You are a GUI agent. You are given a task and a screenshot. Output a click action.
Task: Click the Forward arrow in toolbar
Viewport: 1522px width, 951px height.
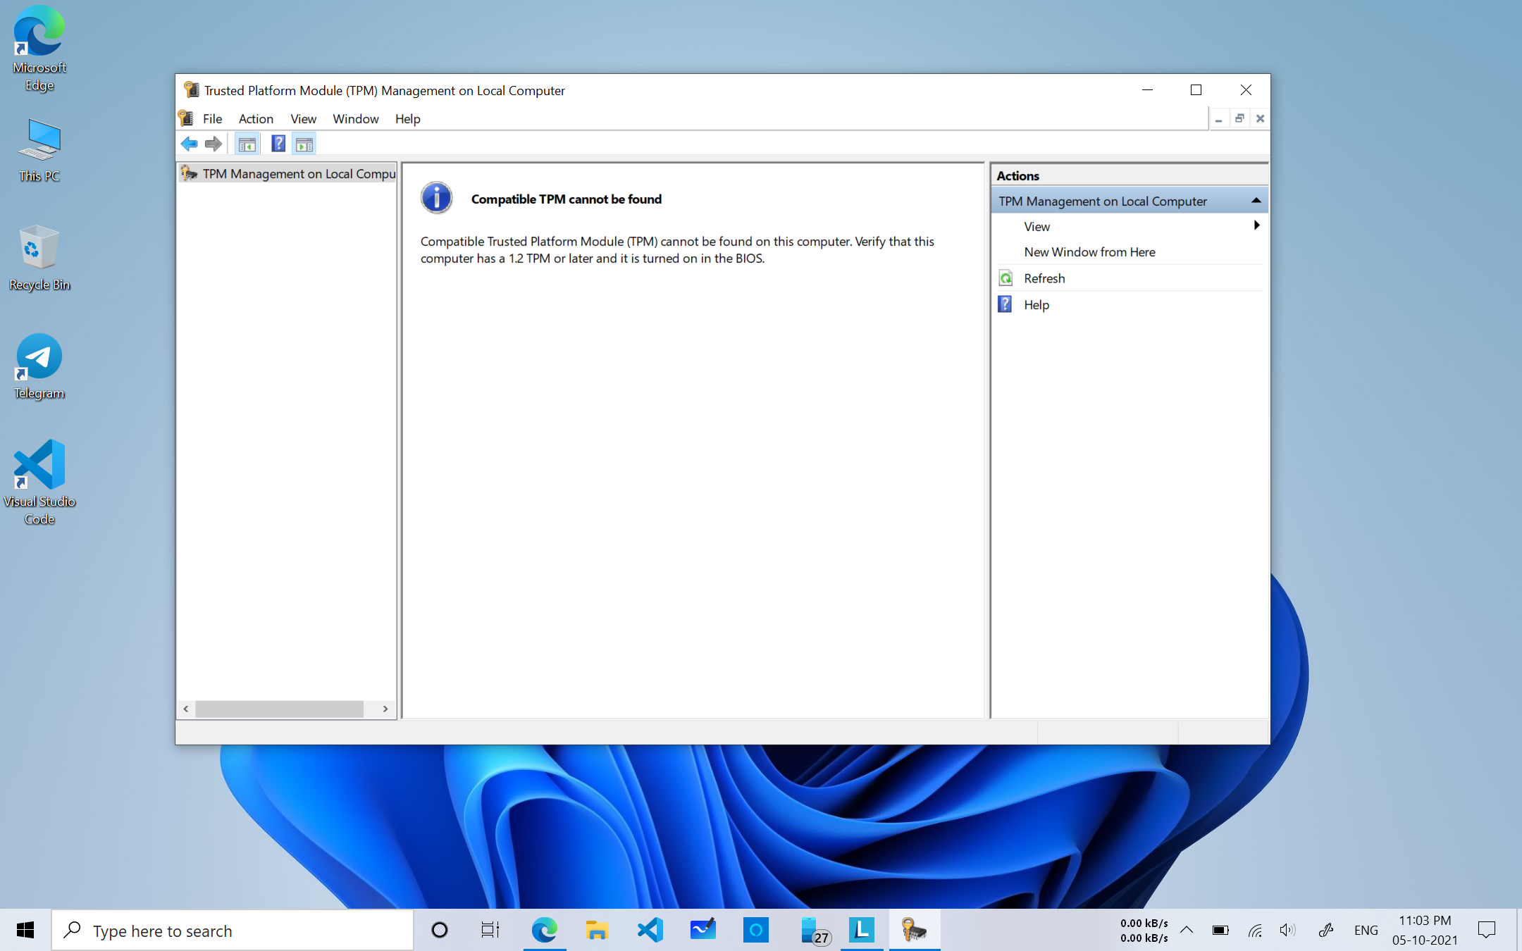(x=213, y=144)
